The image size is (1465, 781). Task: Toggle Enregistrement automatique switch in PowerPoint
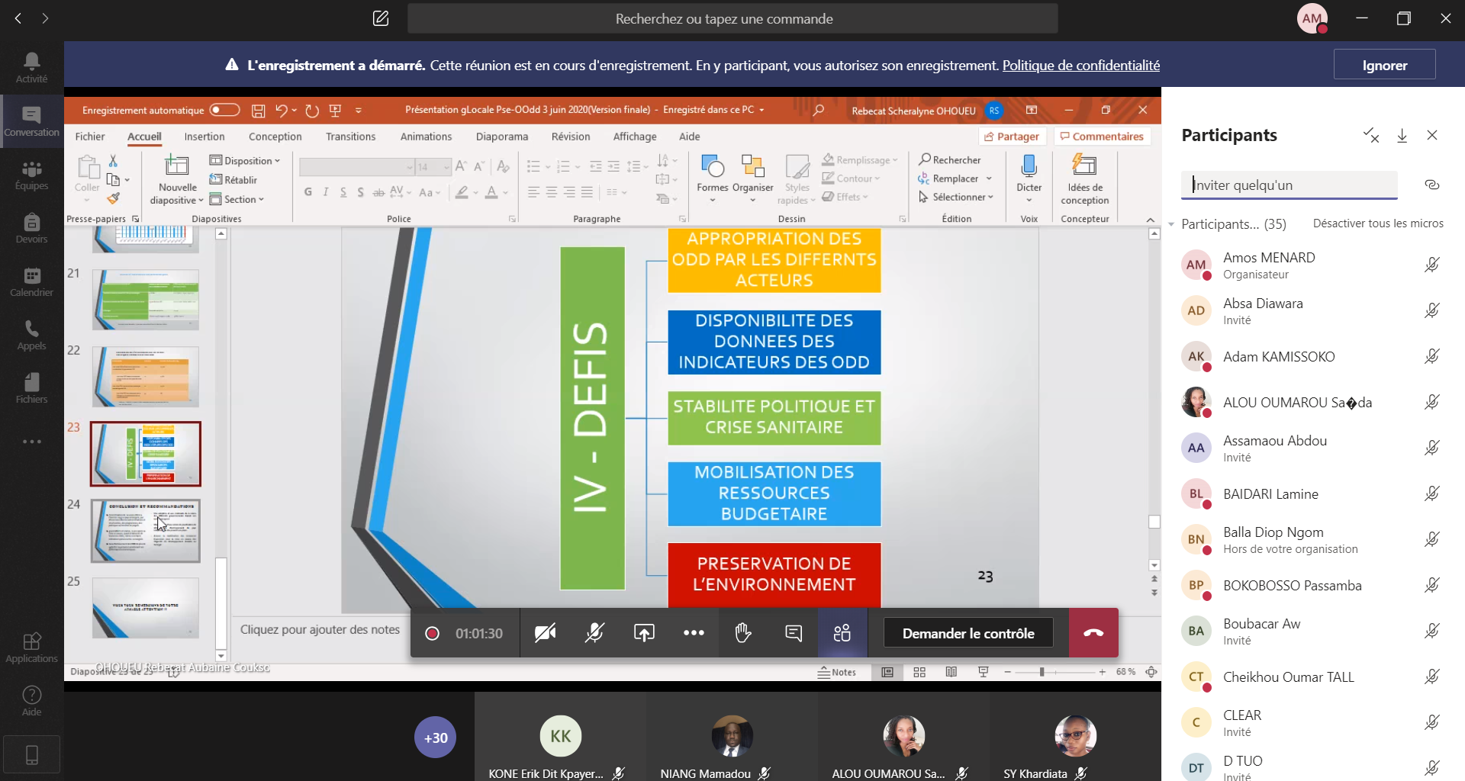click(x=224, y=110)
